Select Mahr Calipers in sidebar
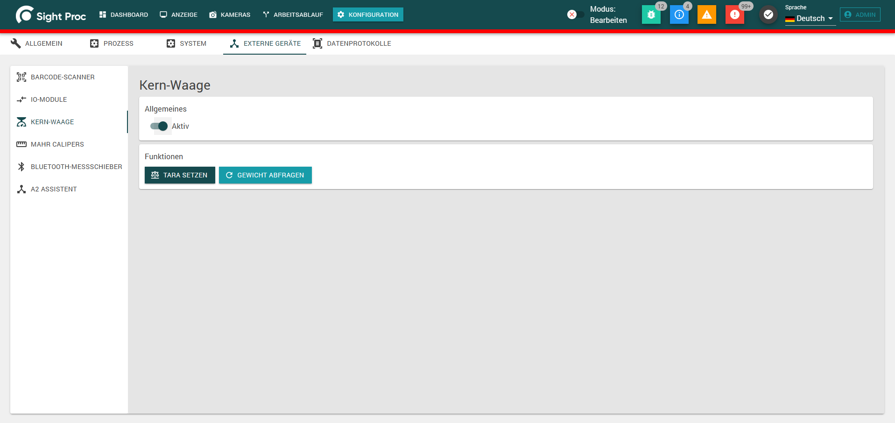 69,144
